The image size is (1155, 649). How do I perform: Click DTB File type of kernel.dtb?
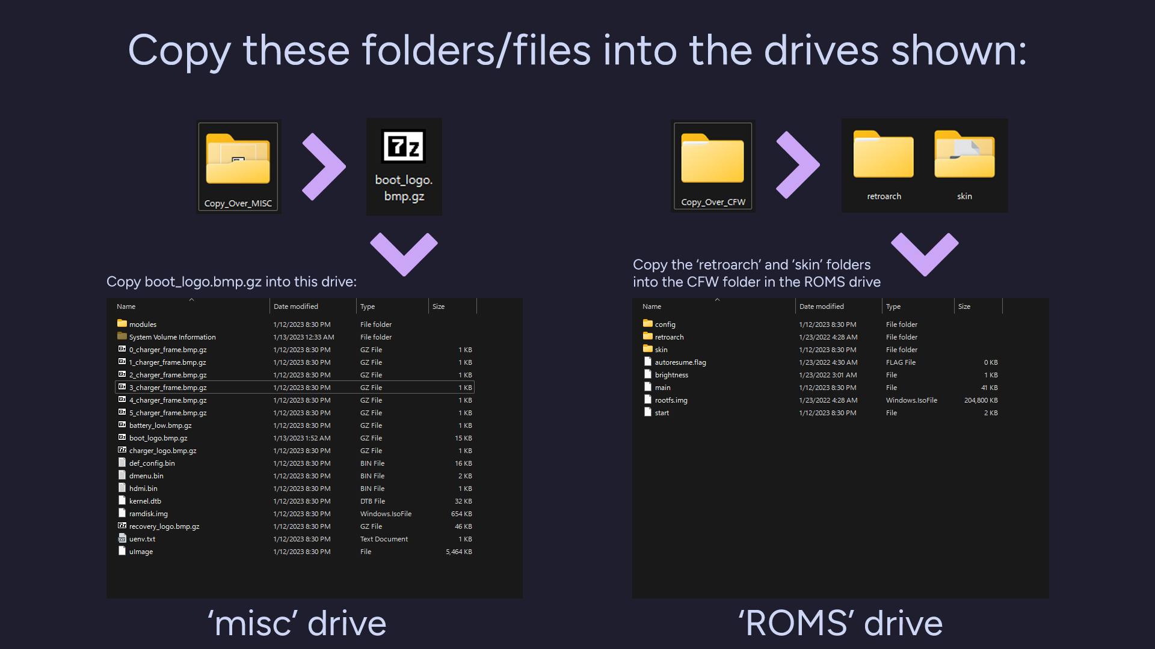coord(372,501)
